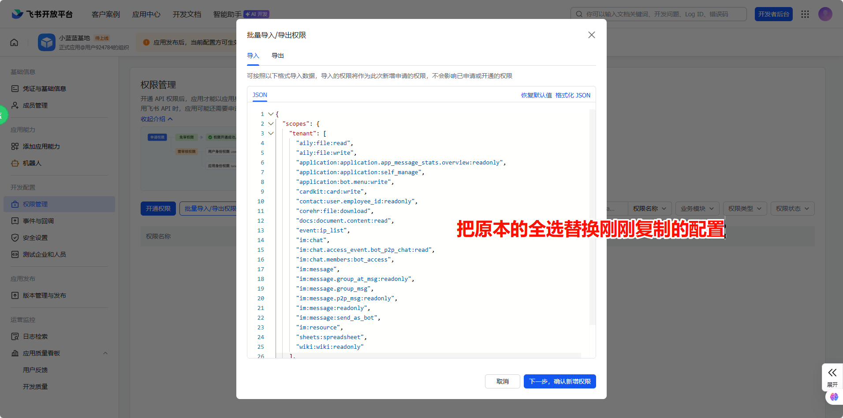Collapse the 应用质量看板 submenu
The height and width of the screenshot is (418, 843).
(105, 353)
